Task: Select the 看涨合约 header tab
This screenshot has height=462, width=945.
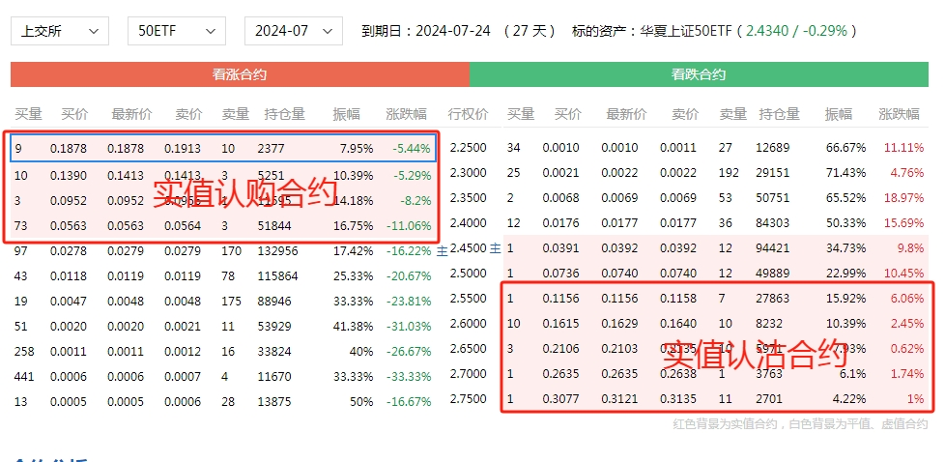Action: tap(240, 74)
